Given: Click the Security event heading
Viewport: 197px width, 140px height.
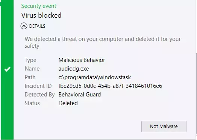Looking at the screenshot, I should point(39,6).
